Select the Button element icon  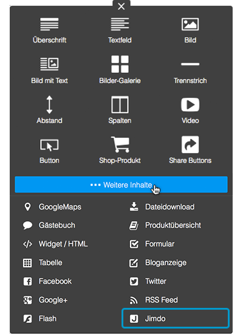tap(49, 145)
